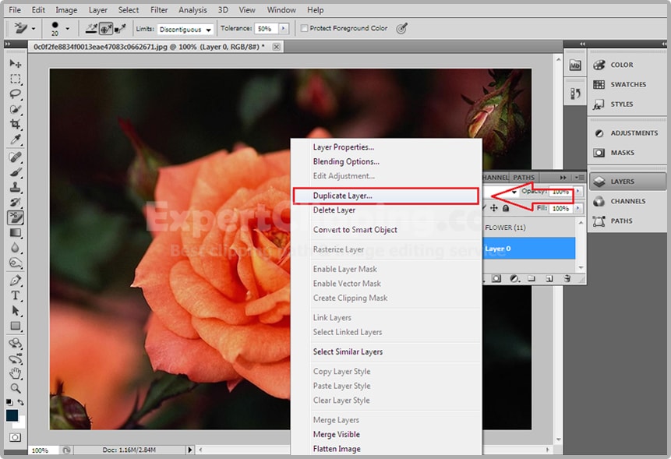This screenshot has height=459, width=671.
Task: Pick the Crop tool
Action: [x=16, y=125]
